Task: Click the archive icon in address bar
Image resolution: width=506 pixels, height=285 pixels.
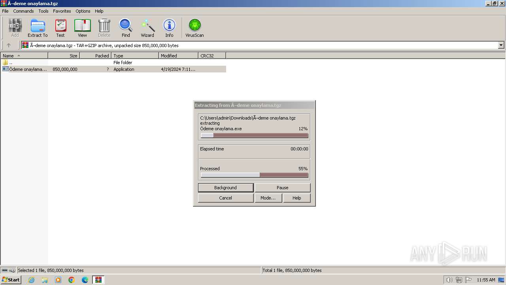Action: 25,45
